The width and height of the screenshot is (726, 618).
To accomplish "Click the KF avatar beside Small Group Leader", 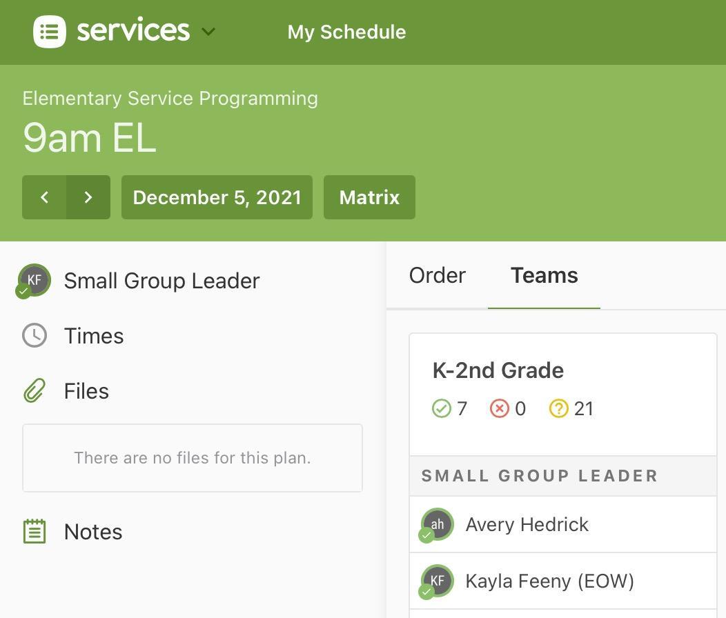I will 34,281.
